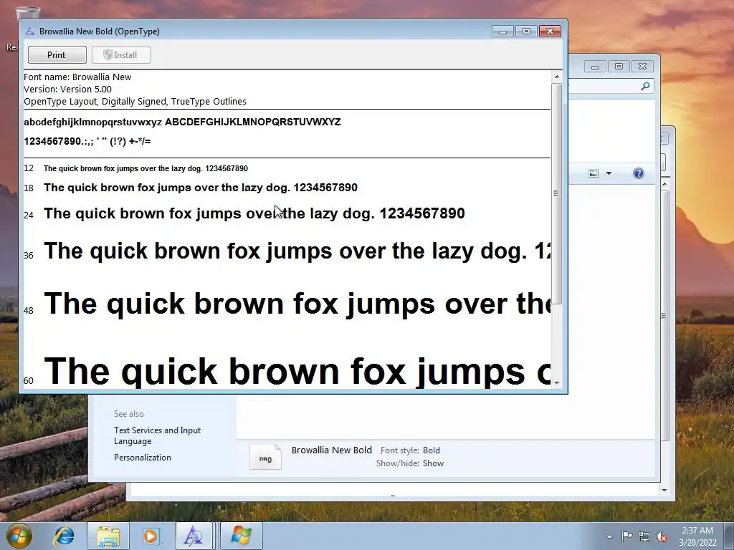Open the Windows Start menu
Viewport: 734px width, 550px height.
(x=19, y=536)
